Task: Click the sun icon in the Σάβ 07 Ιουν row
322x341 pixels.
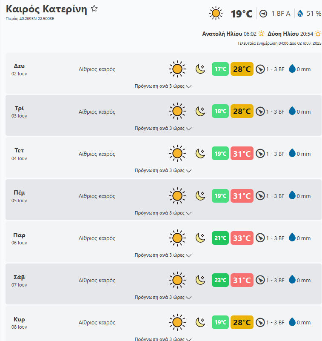Action: point(177,280)
